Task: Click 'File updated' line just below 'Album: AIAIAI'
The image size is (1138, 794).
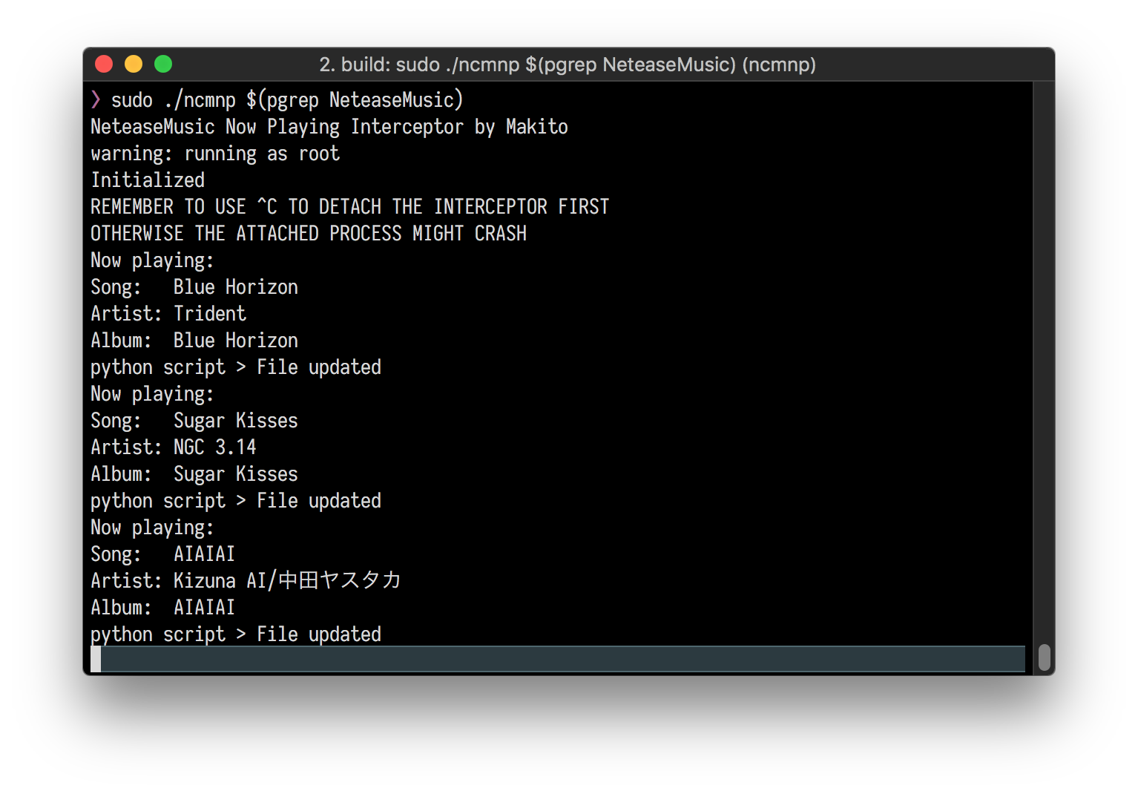Action: pos(236,634)
